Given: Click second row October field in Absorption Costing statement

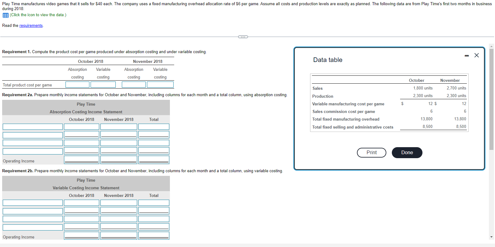Looking at the screenshot, I should [81, 135].
